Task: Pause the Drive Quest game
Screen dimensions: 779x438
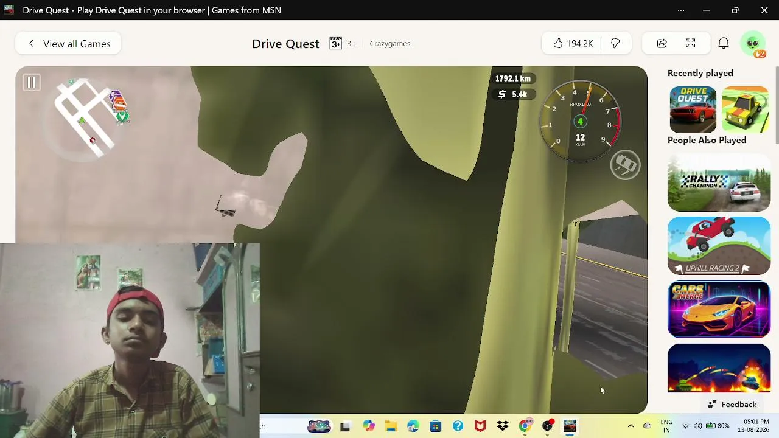Action: pyautogui.click(x=32, y=82)
